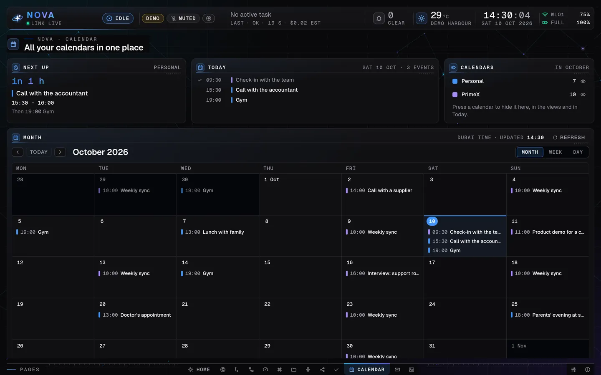Click the Calendars panel eye icon
The image size is (601, 375).
click(x=453, y=67)
